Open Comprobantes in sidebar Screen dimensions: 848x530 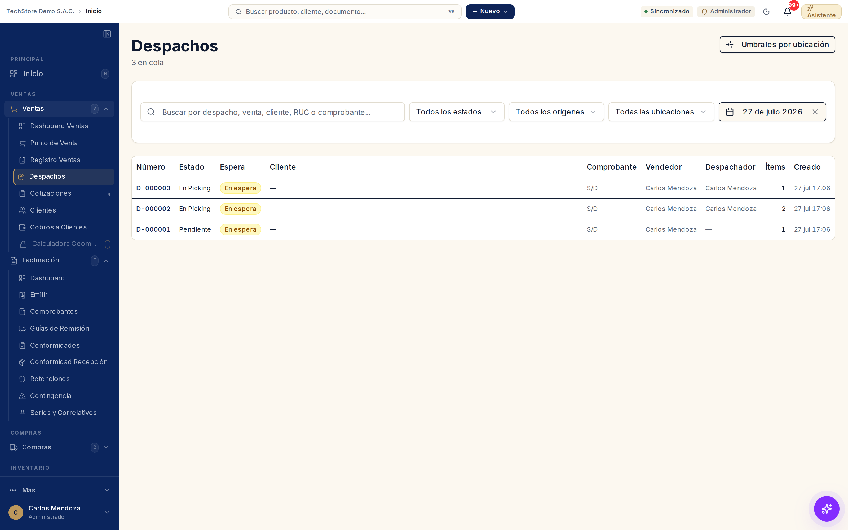64,312
